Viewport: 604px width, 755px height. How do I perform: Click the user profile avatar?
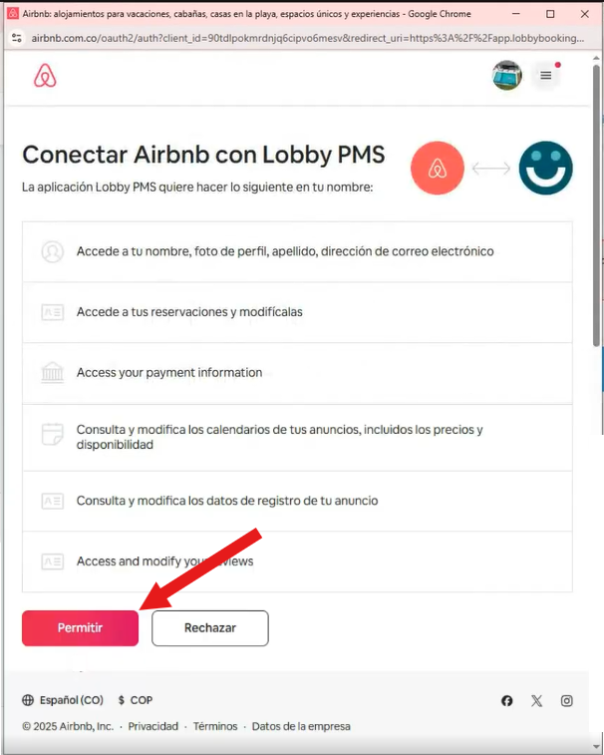click(507, 76)
